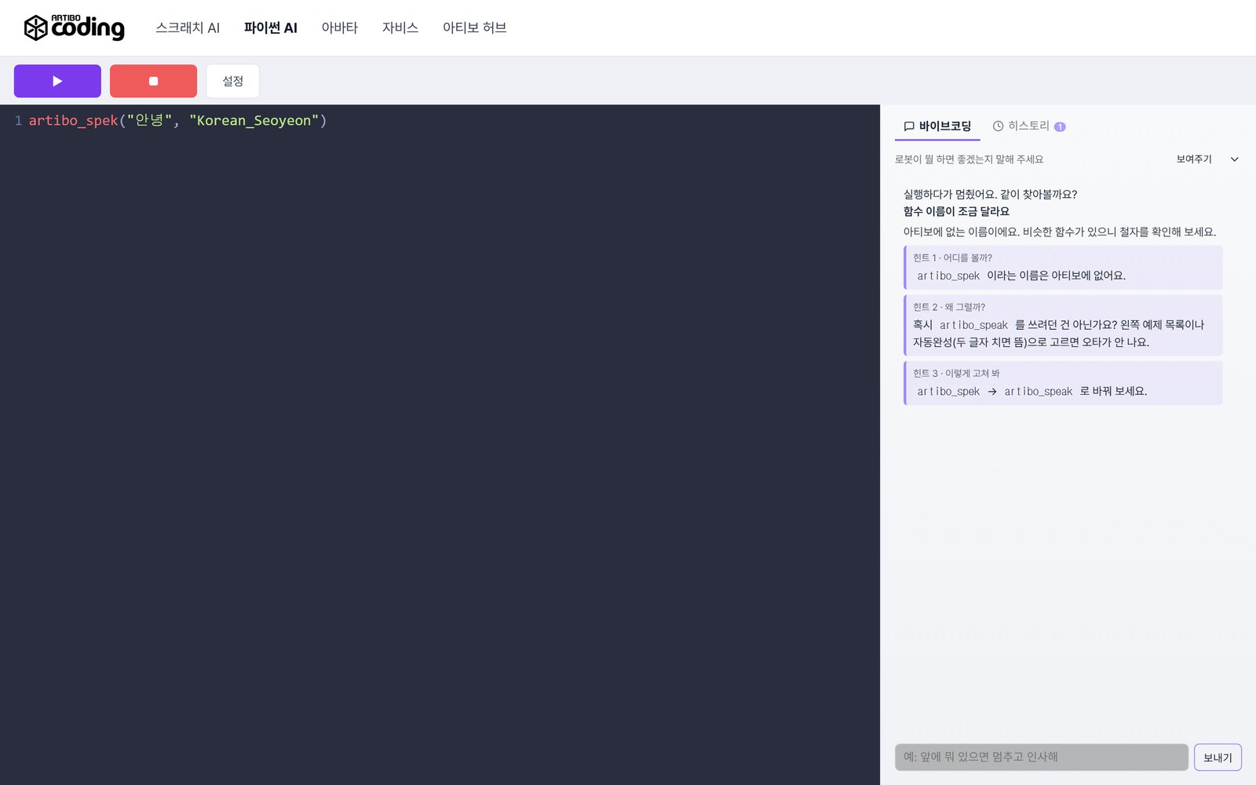Run the code with the purple play button

click(x=57, y=81)
